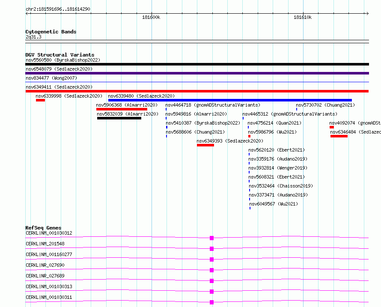The image size is (381, 307).
Task: Select the red bar under nsv5906368
Action: coord(122,109)
